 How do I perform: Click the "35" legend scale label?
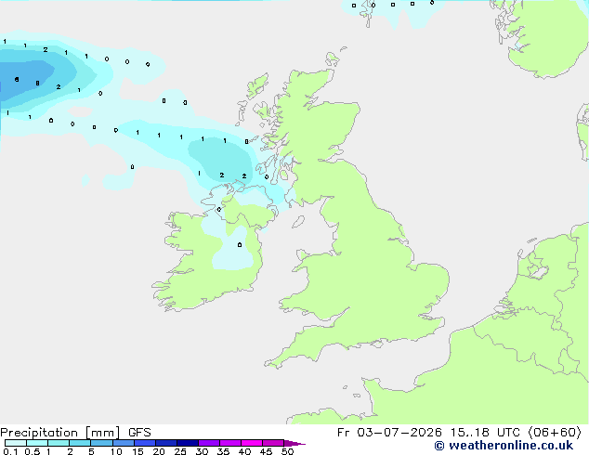point(223,451)
